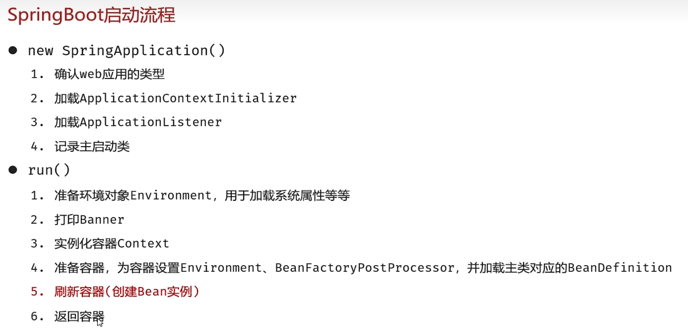The width and height of the screenshot is (688, 332).
Task: Click the phrase 用于加载系统属性等等
Action: point(287,196)
